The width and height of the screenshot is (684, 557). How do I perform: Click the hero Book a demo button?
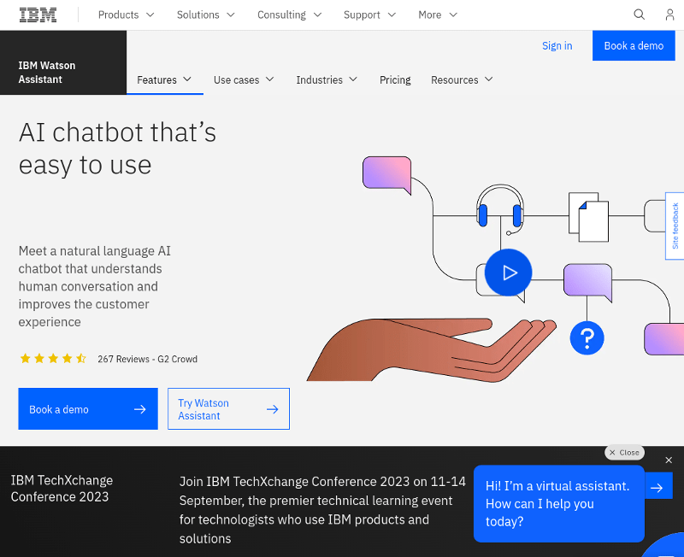point(88,409)
